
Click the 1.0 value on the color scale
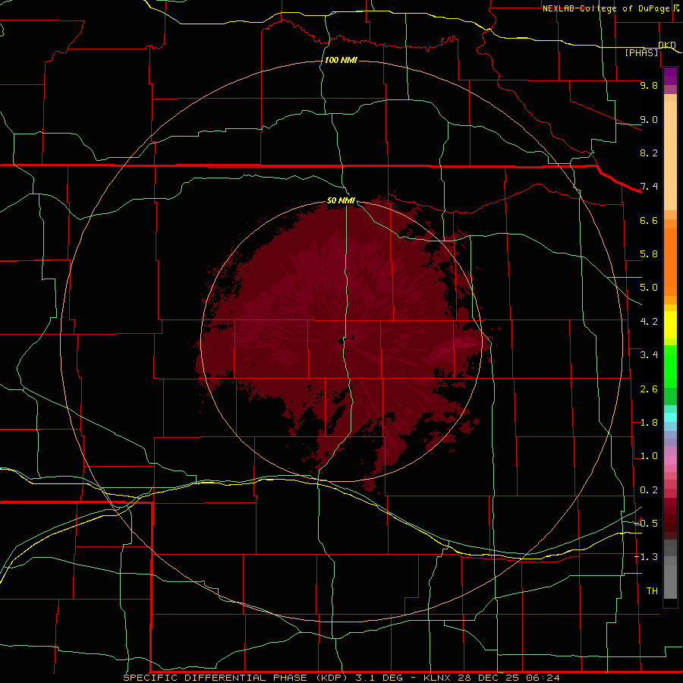[x=649, y=456]
